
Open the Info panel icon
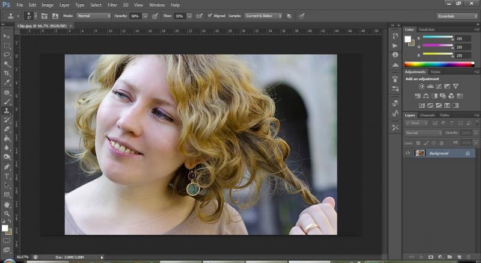click(395, 55)
